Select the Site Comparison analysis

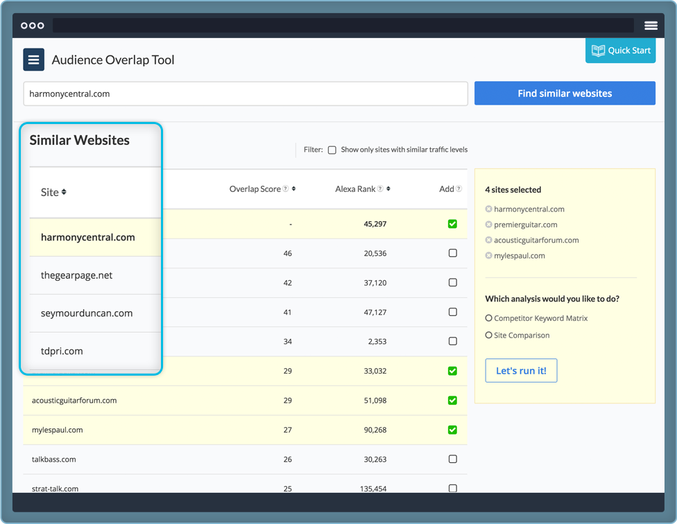pos(489,335)
